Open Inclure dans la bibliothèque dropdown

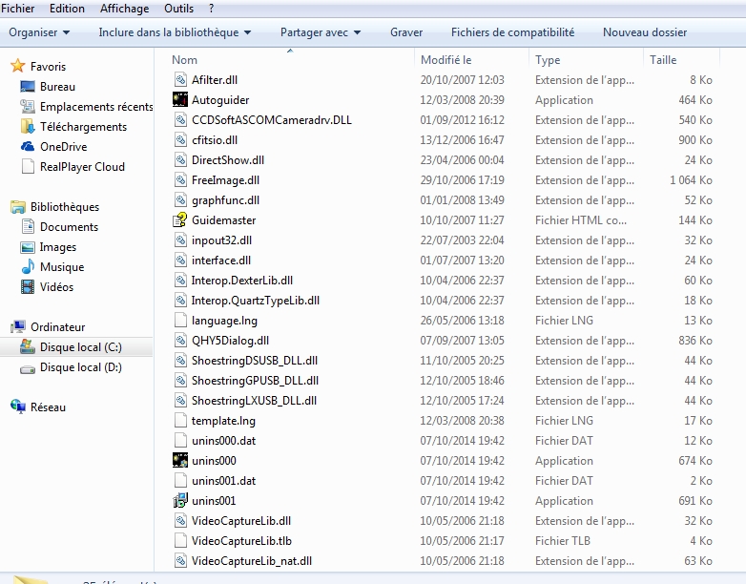tap(175, 31)
